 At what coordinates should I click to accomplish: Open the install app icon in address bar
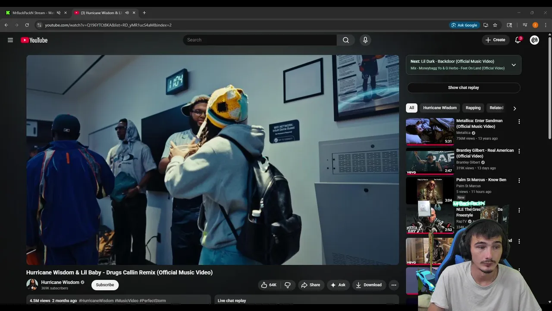(486, 25)
